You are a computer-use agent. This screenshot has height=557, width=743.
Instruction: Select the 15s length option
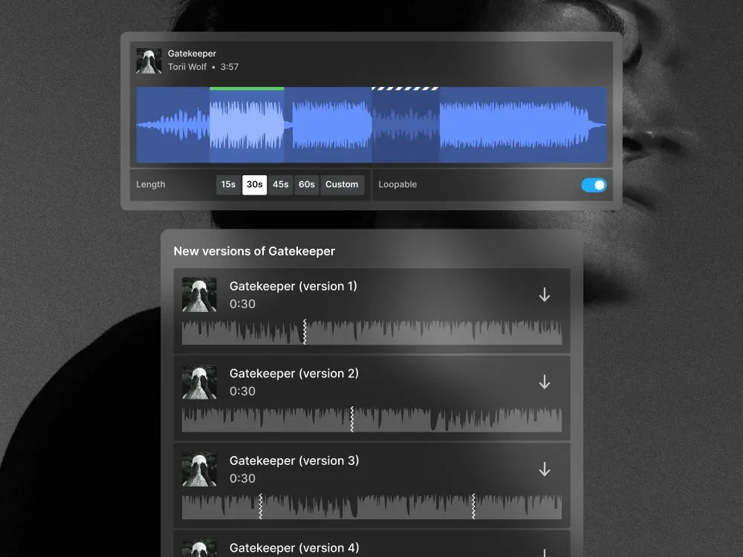(x=228, y=185)
